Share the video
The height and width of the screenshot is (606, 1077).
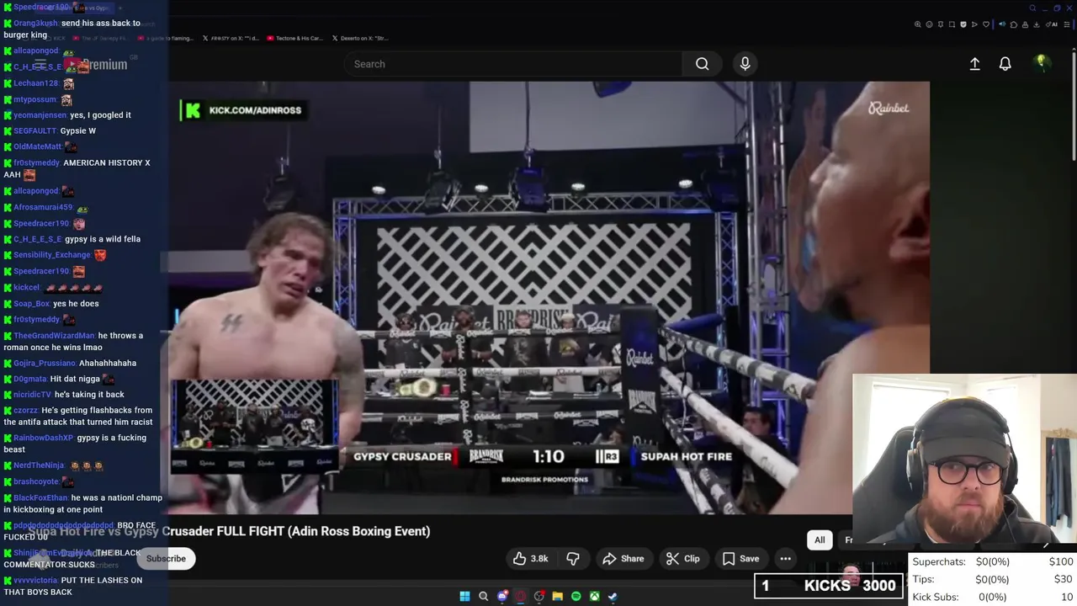(x=623, y=558)
